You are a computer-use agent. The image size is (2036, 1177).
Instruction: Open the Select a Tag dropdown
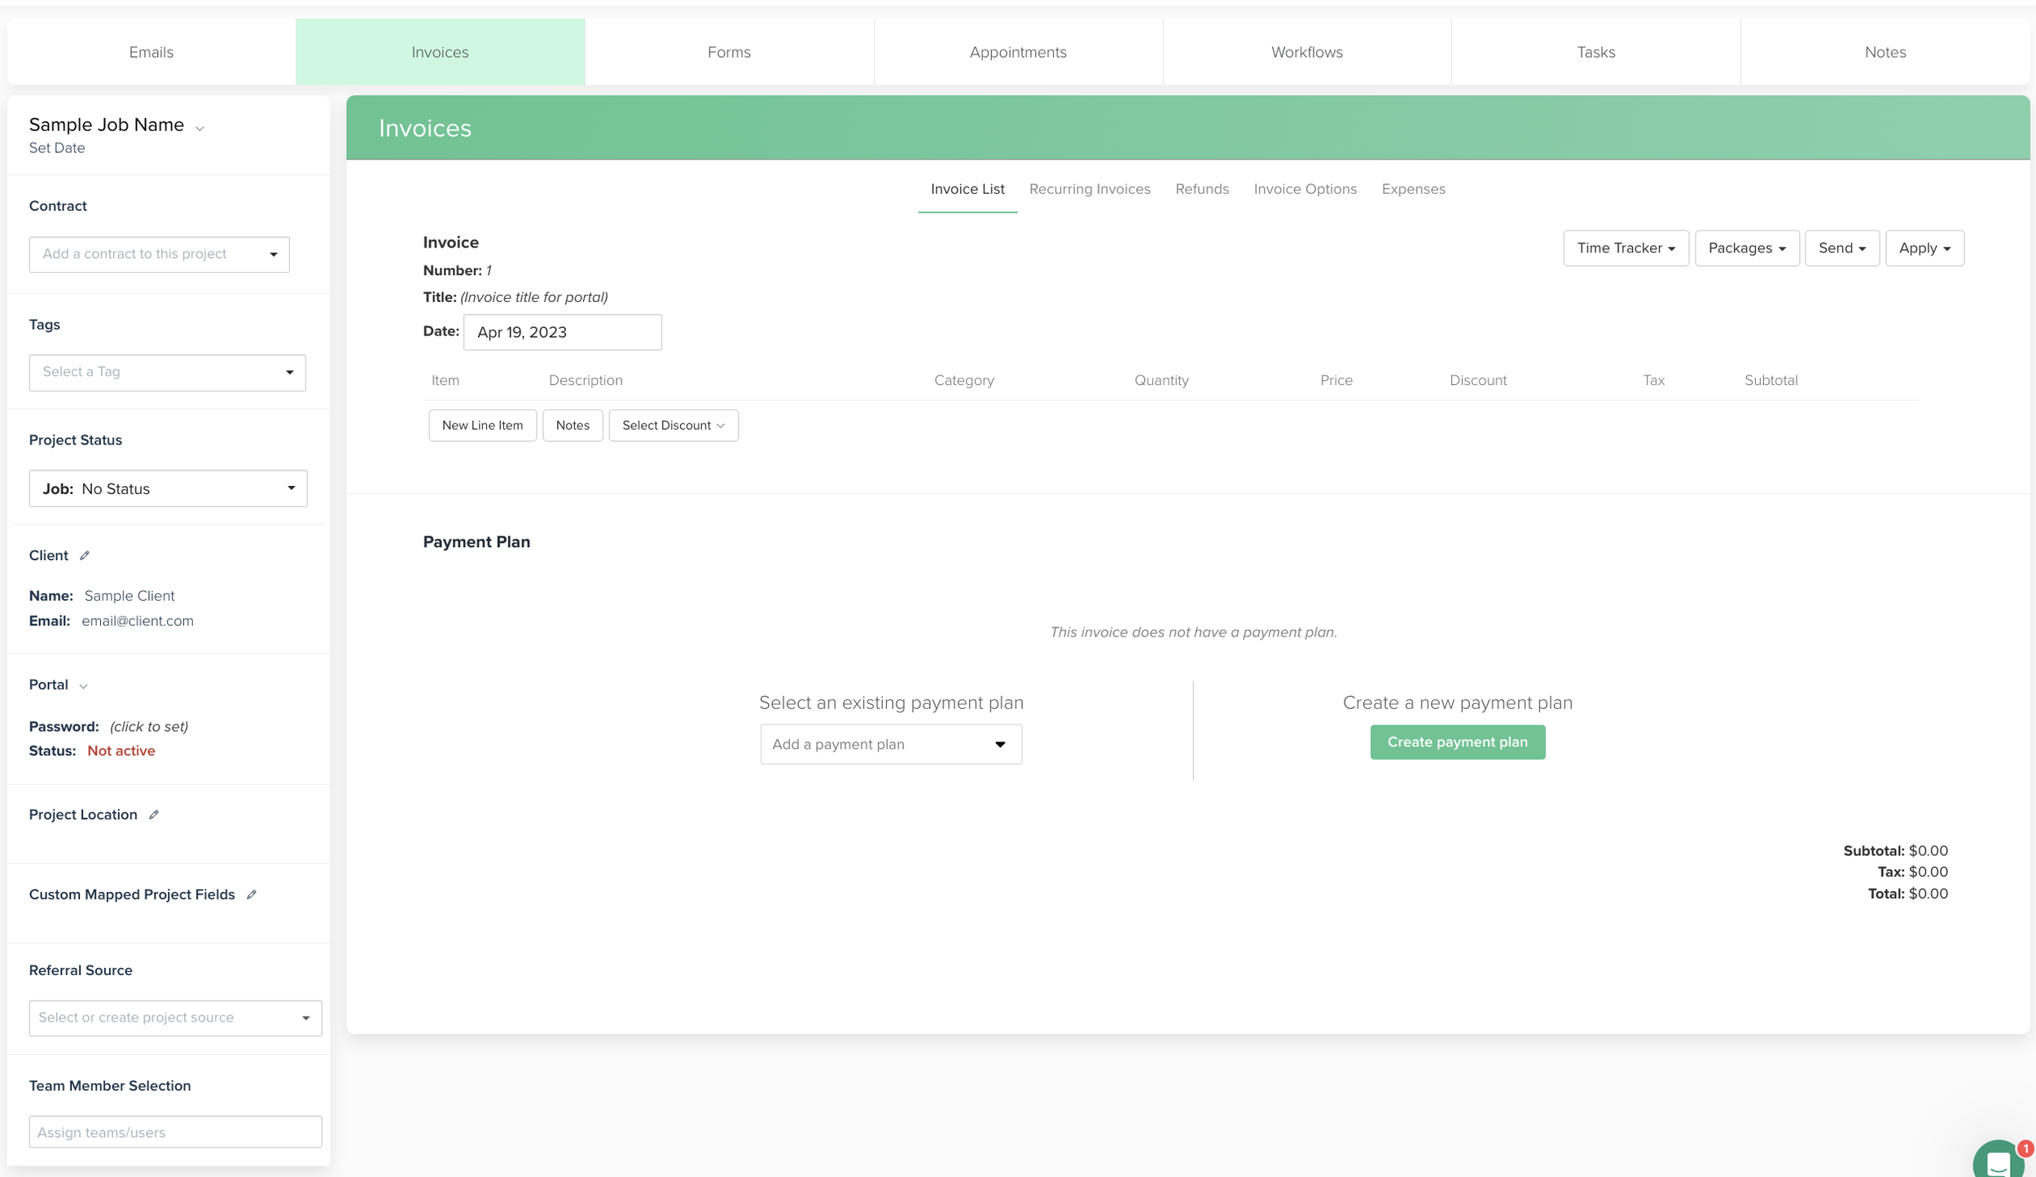[167, 373]
